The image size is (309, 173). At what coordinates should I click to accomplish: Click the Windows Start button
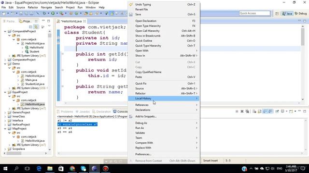pyautogui.click(x=5, y=169)
